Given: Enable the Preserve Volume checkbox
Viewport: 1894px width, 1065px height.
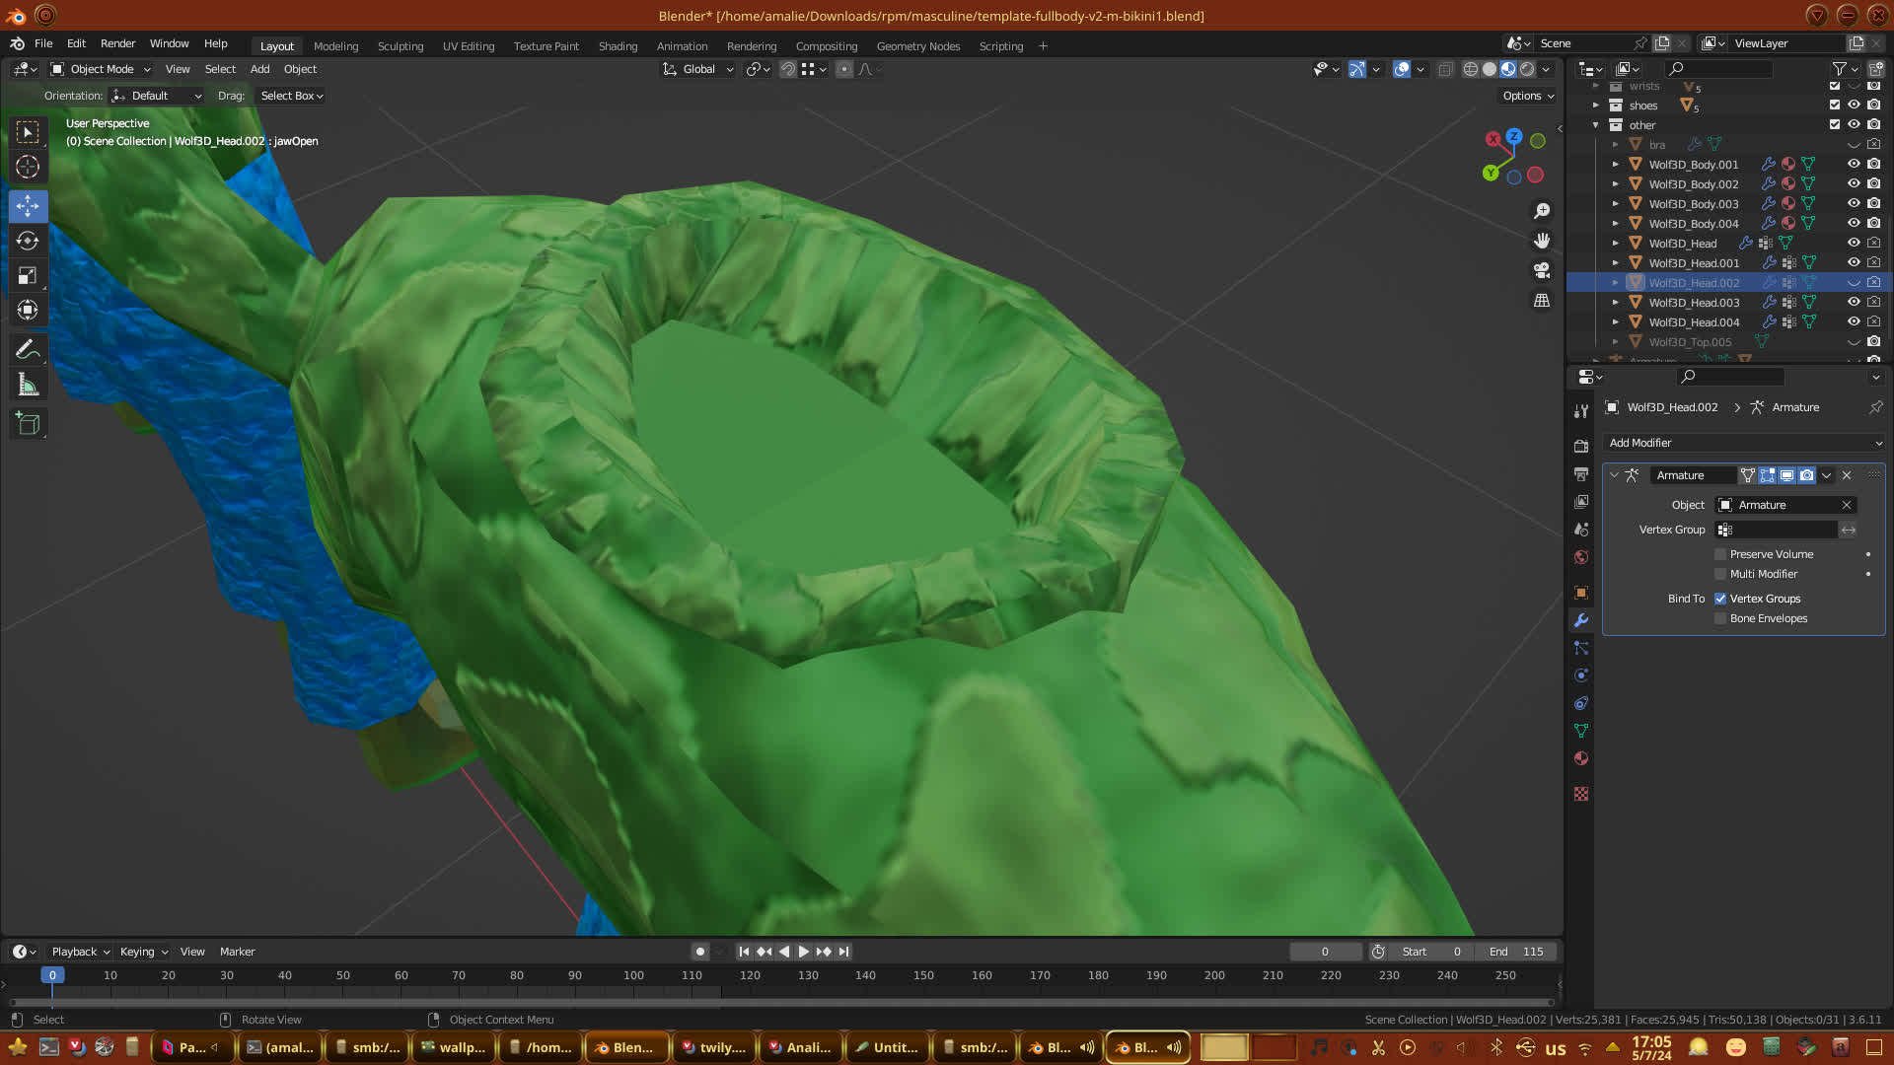Looking at the screenshot, I should coord(1720,554).
